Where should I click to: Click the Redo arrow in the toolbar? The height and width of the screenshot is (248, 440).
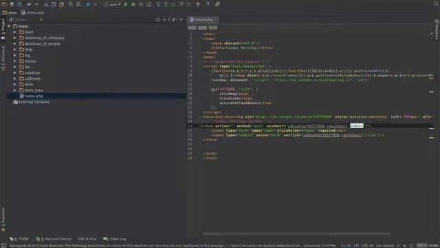click(36, 5)
